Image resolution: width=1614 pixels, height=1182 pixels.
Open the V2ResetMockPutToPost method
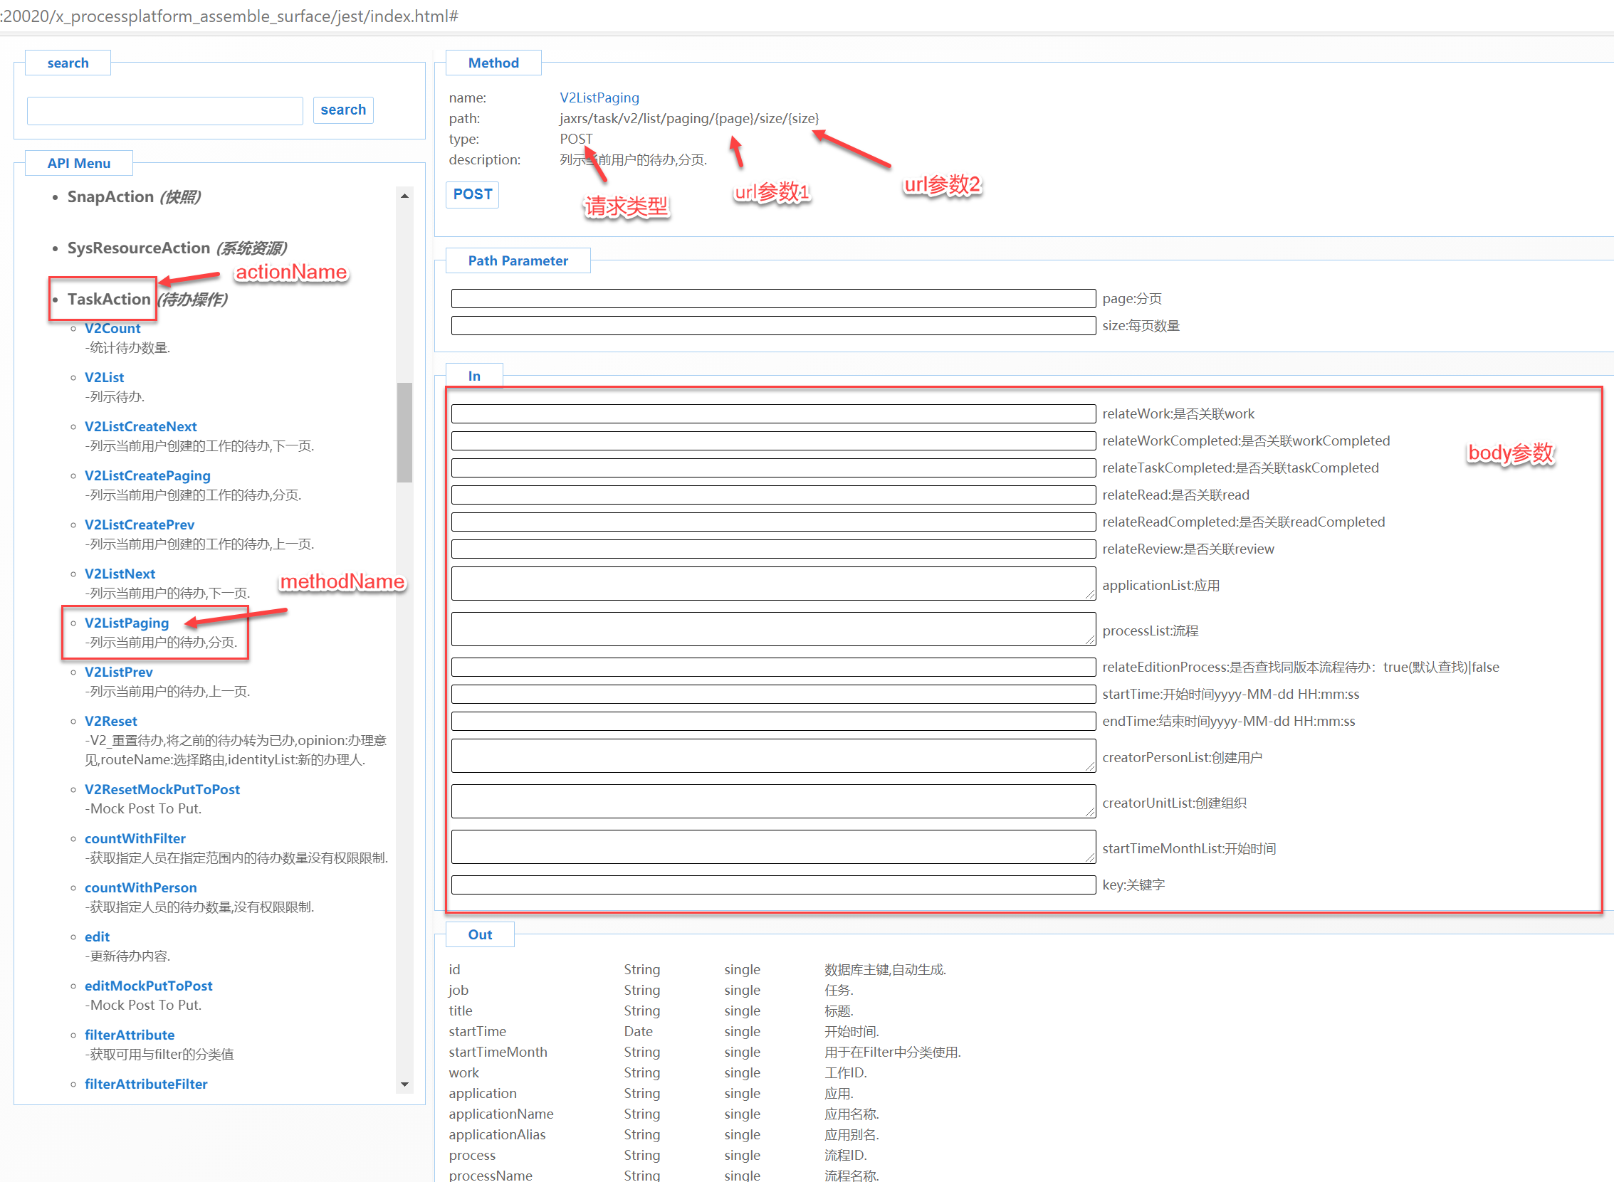[162, 789]
